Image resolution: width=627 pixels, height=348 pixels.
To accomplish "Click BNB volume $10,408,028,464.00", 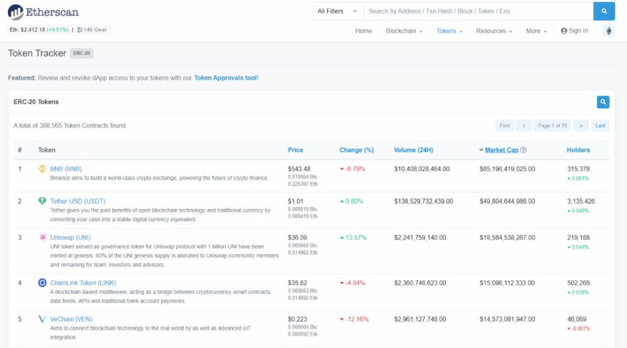I will pyautogui.click(x=422, y=169).
